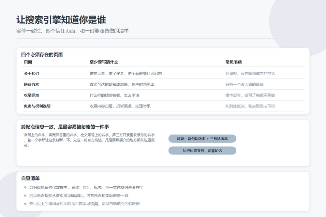Select the row label '免责与权利说明'
The height and width of the screenshot is (217, 326).
(37, 106)
